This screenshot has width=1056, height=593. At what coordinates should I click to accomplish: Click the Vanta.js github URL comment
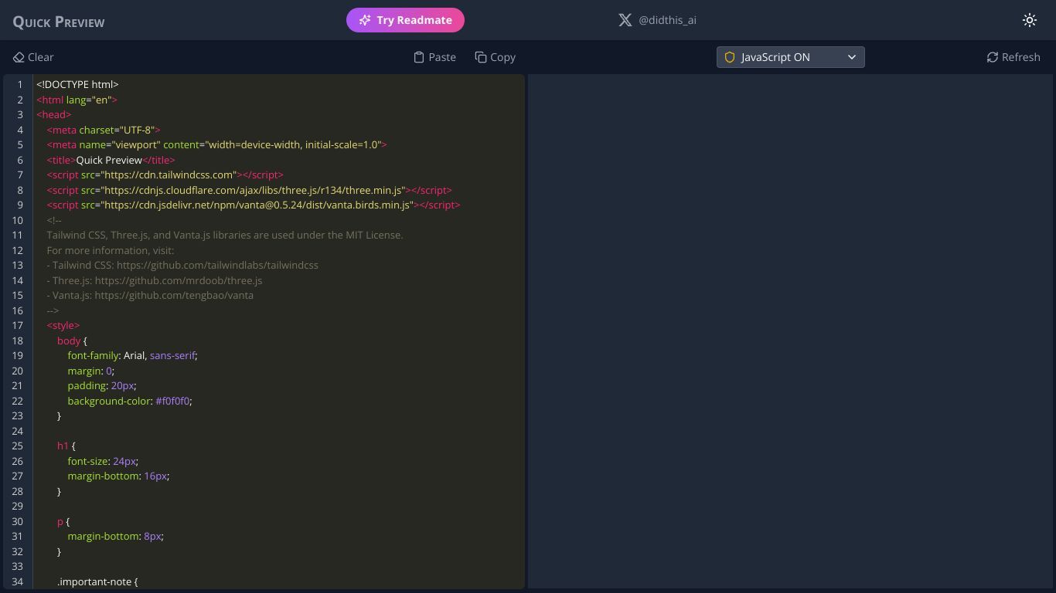point(150,295)
